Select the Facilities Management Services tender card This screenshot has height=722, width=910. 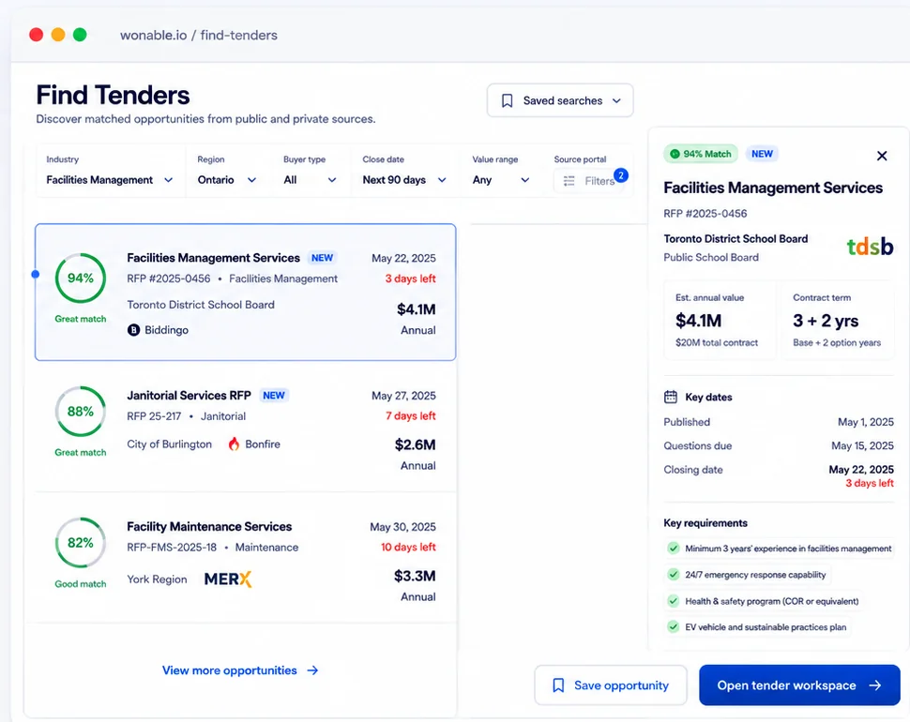246,293
